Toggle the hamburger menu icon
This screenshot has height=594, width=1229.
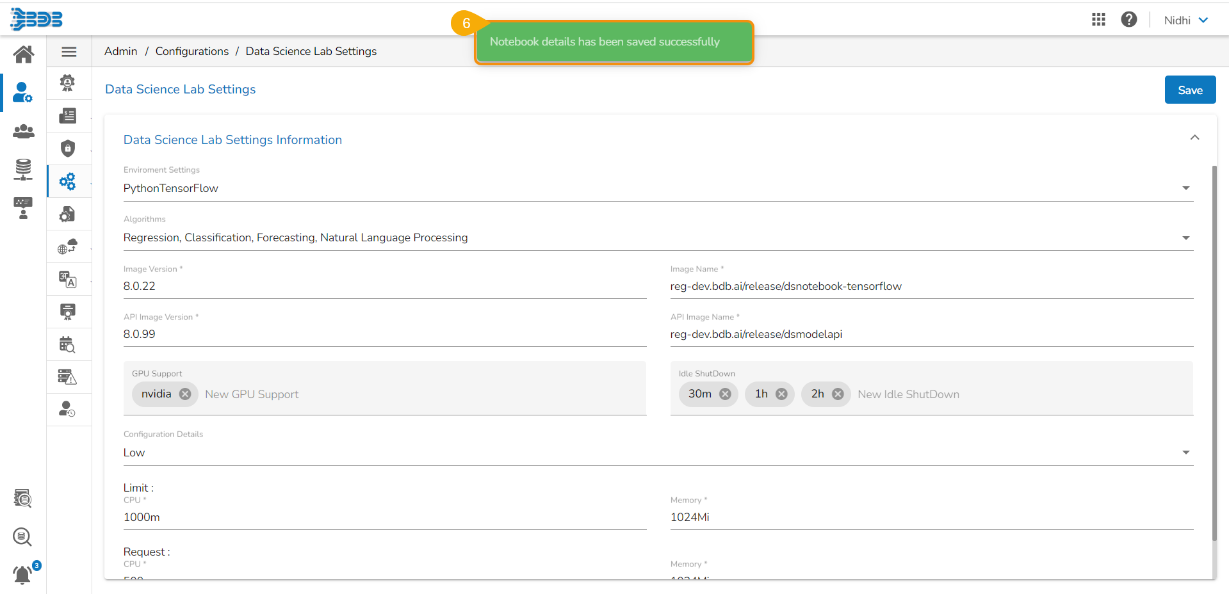point(69,52)
